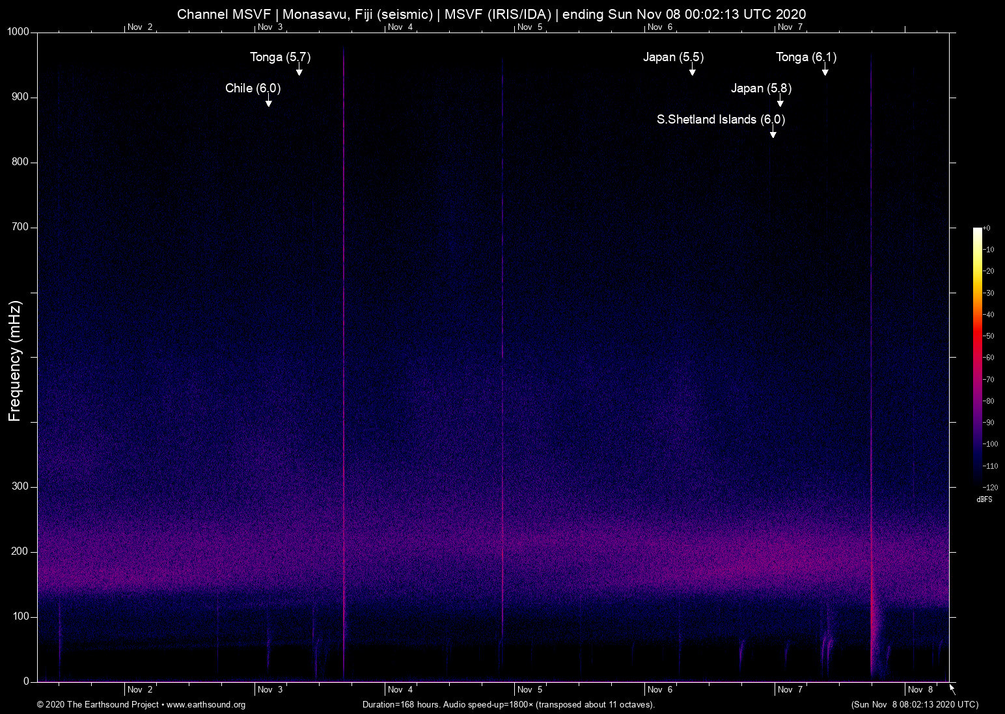Image resolution: width=1005 pixels, height=714 pixels.
Task: Click the 300 frequency tick label
Action: [x=21, y=486]
